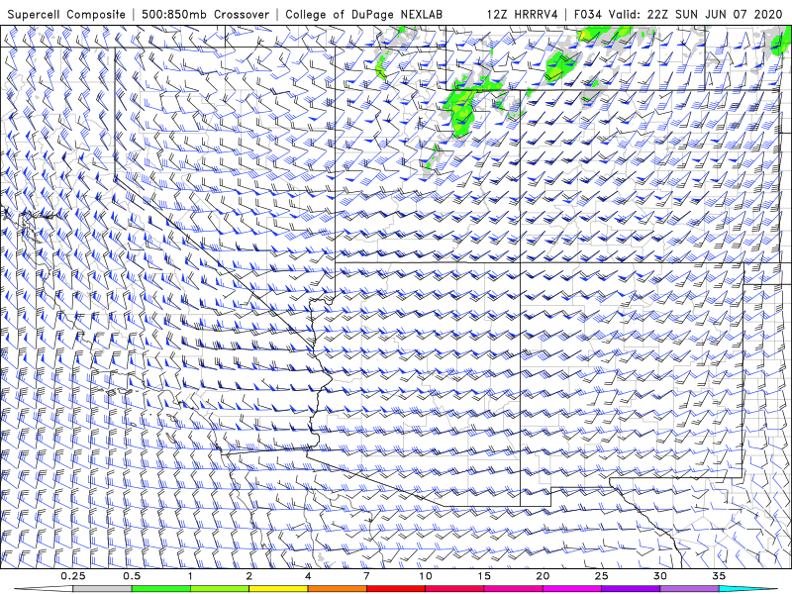Click the '0.25' legend label
This screenshot has width=792, height=594.
pos(73,576)
